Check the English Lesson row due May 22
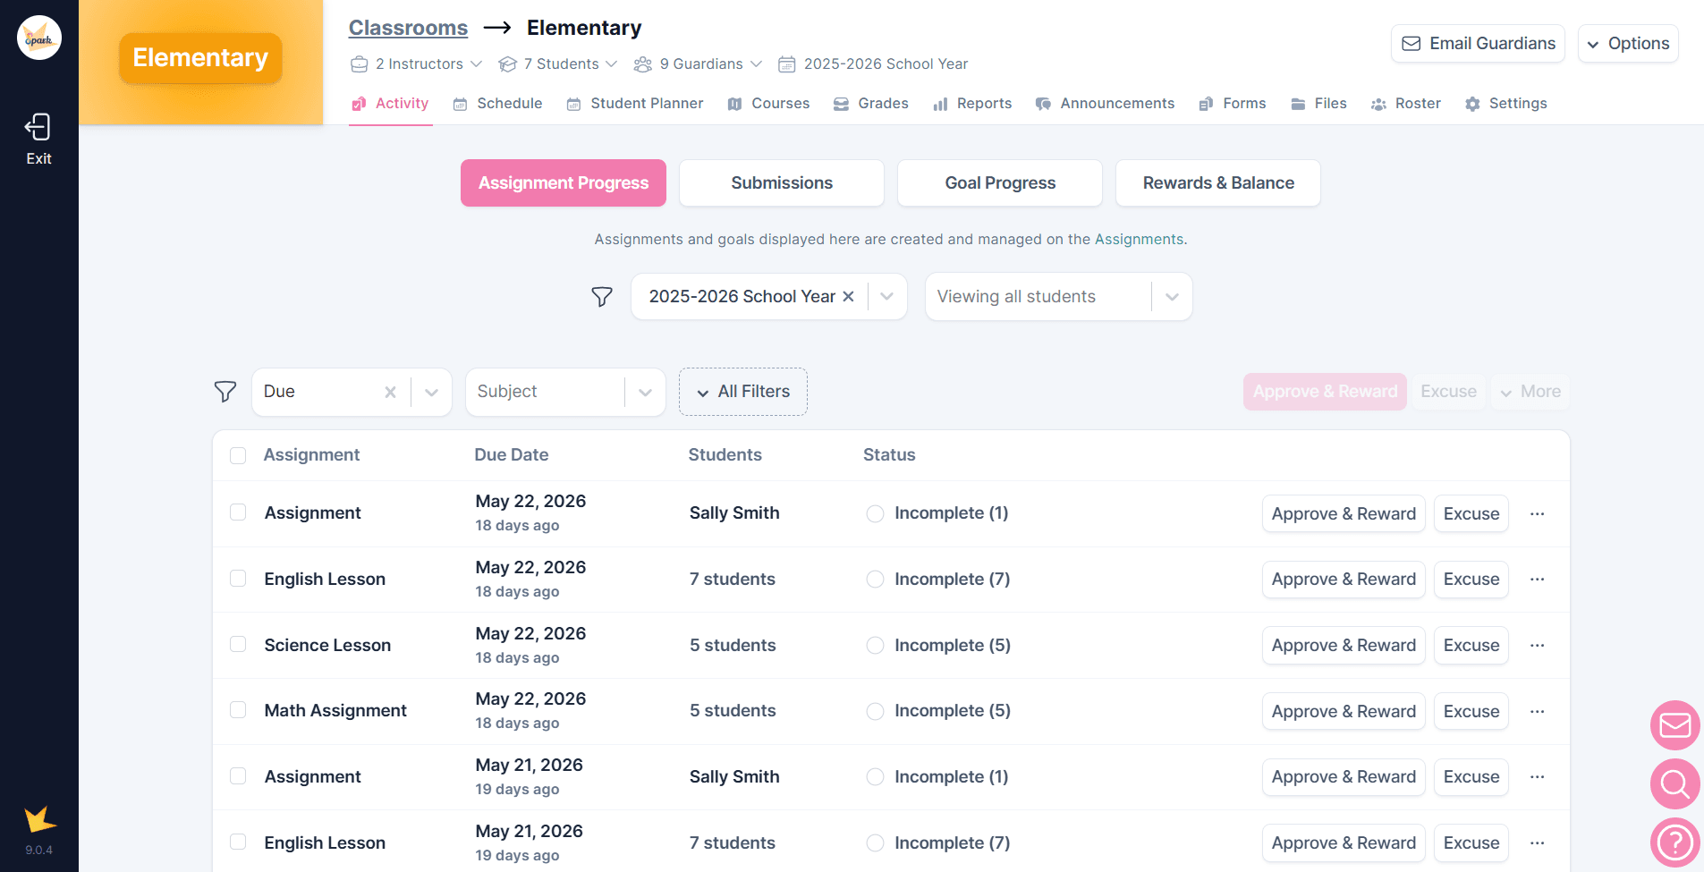 click(x=238, y=579)
